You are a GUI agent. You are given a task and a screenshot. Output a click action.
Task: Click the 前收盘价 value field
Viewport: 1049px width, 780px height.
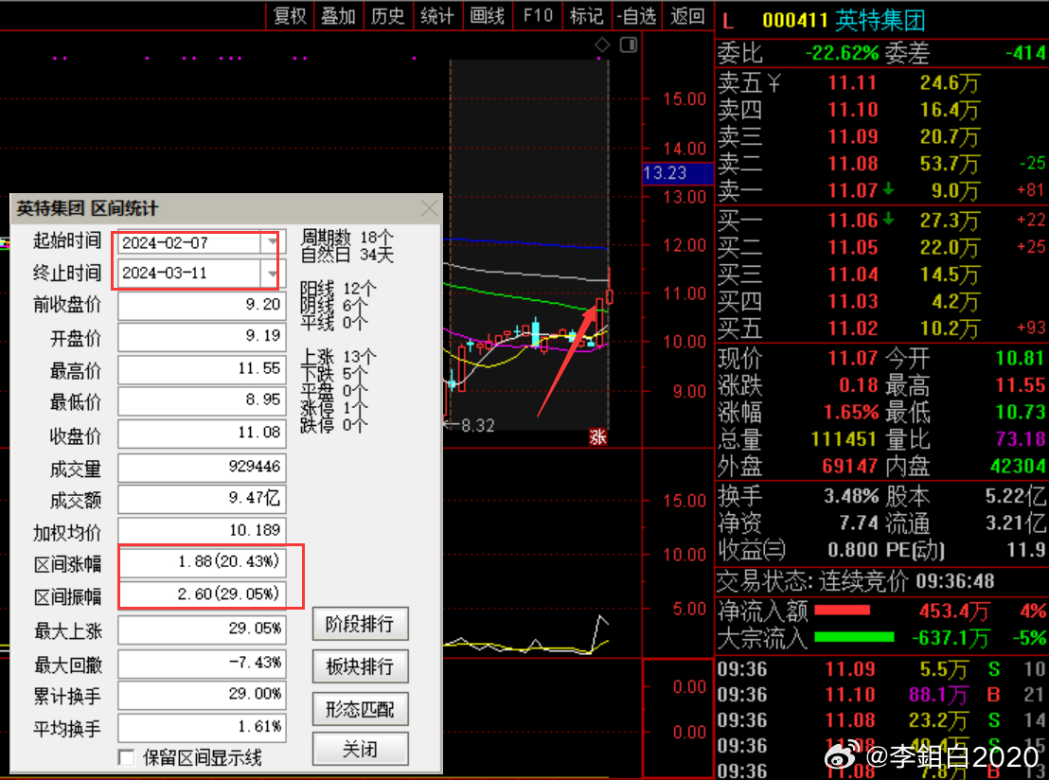(x=201, y=306)
